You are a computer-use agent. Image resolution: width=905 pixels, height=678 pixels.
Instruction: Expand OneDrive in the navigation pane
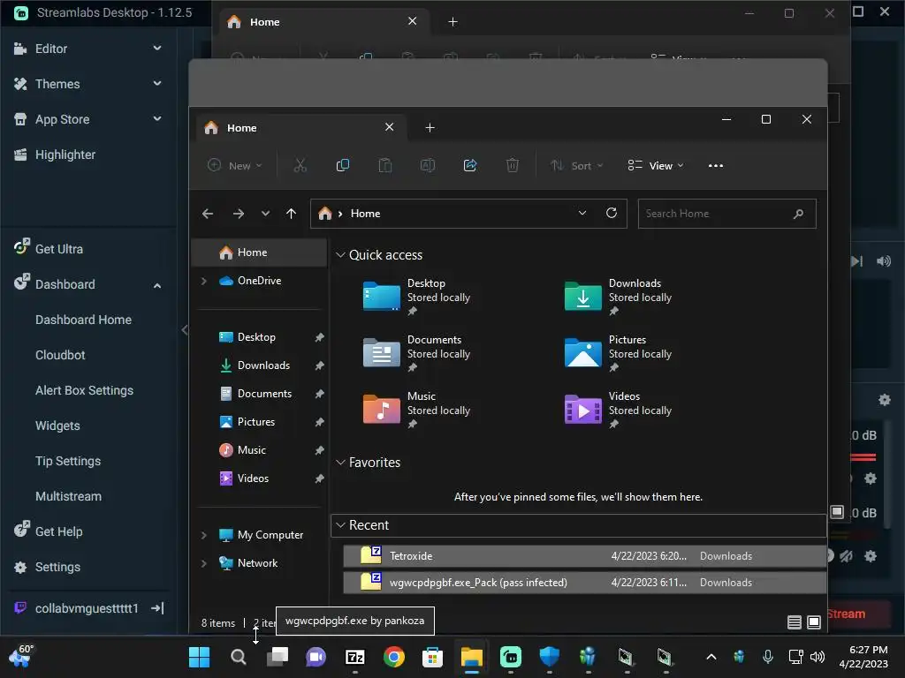pos(204,281)
